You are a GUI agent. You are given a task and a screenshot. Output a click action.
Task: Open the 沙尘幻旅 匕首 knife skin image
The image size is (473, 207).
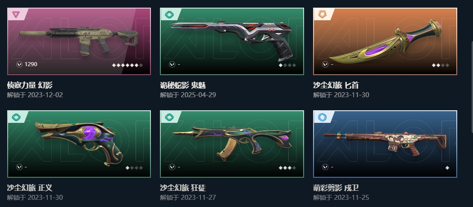385,41
